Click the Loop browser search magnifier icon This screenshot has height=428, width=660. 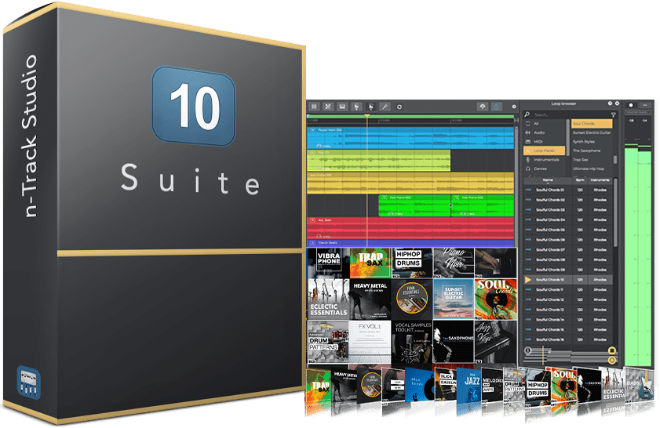[x=527, y=114]
